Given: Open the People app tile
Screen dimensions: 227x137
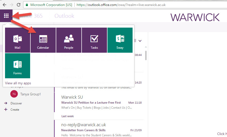Looking at the screenshot, I should click(x=69, y=40).
